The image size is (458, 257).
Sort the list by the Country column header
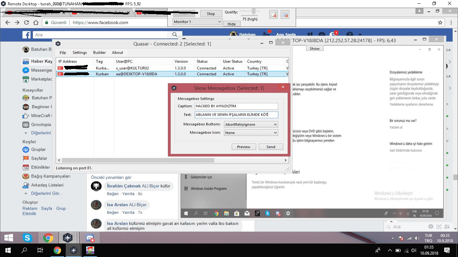(265, 61)
